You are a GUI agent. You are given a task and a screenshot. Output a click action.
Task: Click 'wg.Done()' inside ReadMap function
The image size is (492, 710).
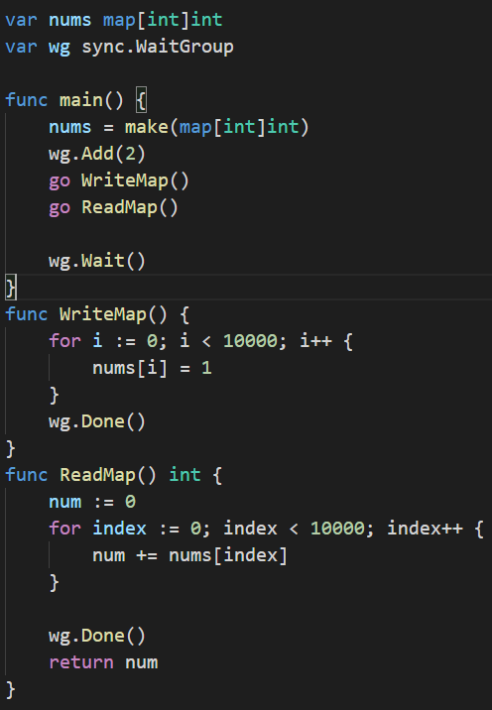tap(97, 636)
